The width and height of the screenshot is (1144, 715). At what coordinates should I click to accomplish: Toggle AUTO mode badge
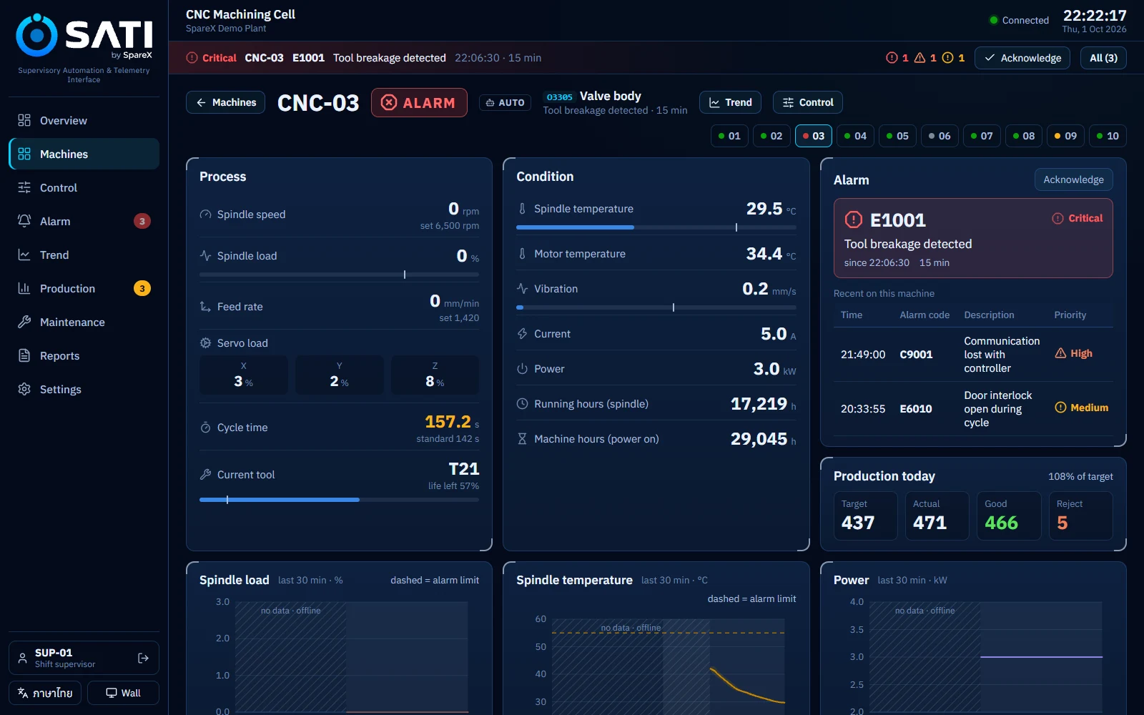[505, 102]
